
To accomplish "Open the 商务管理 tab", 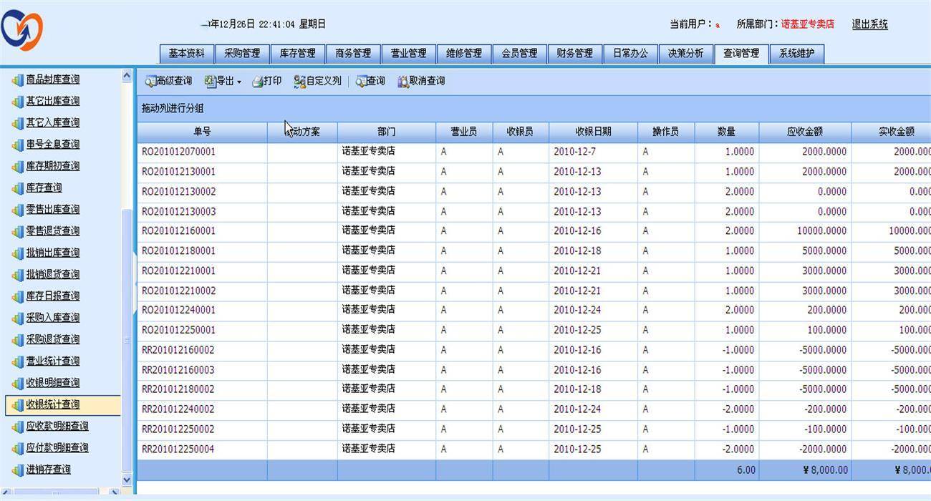I will (x=353, y=54).
